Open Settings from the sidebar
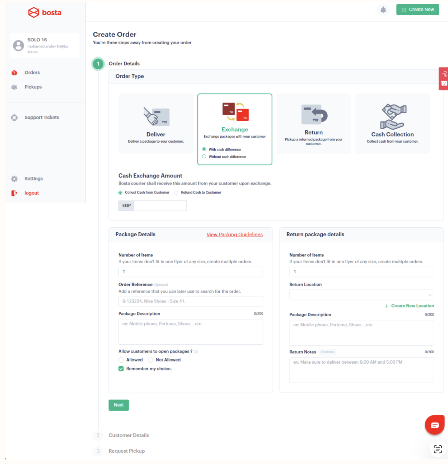Screen dimensions: 448x464 pyautogui.click(x=34, y=178)
